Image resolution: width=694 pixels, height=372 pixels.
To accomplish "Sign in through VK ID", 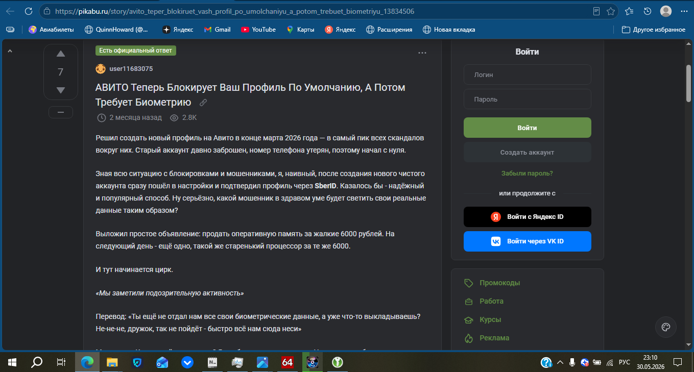I will [x=527, y=241].
